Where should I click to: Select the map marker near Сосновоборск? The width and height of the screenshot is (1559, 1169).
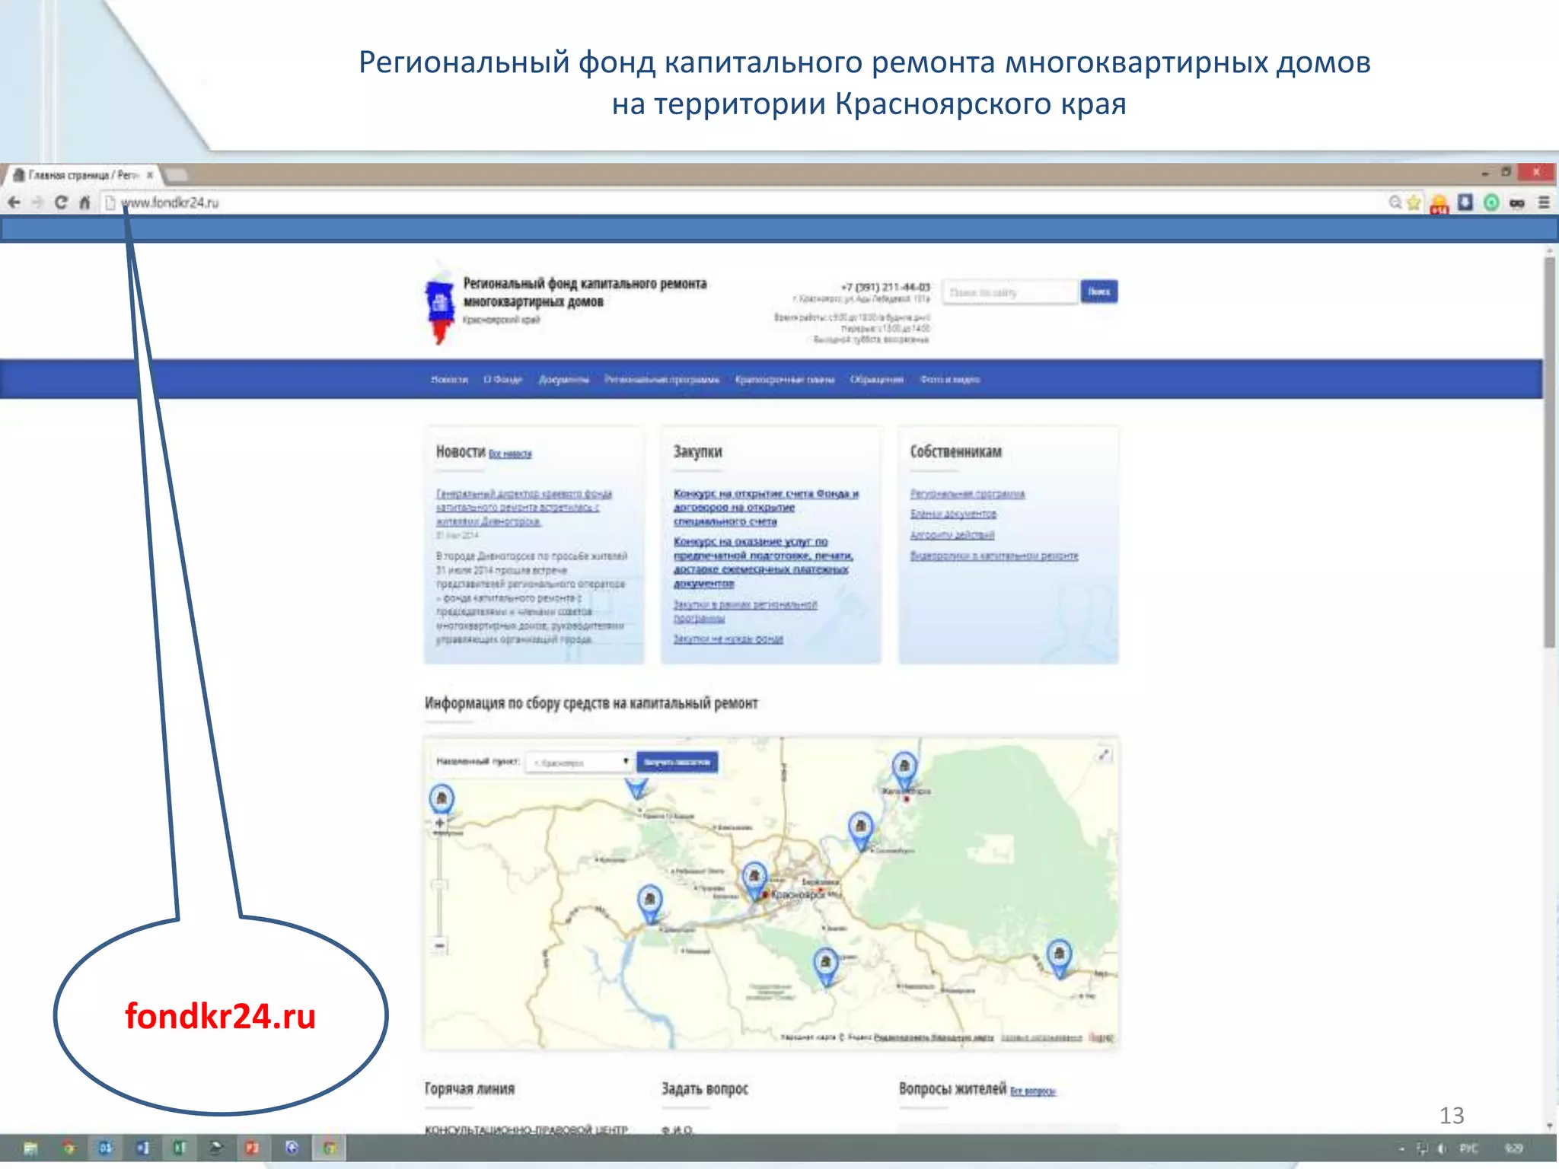860,830
